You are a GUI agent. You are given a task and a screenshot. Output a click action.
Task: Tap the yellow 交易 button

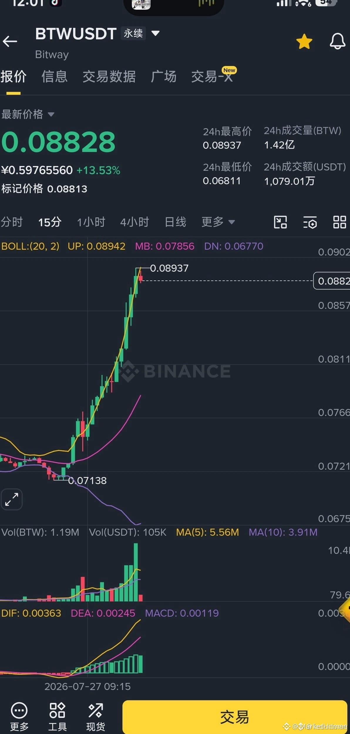[x=235, y=717]
